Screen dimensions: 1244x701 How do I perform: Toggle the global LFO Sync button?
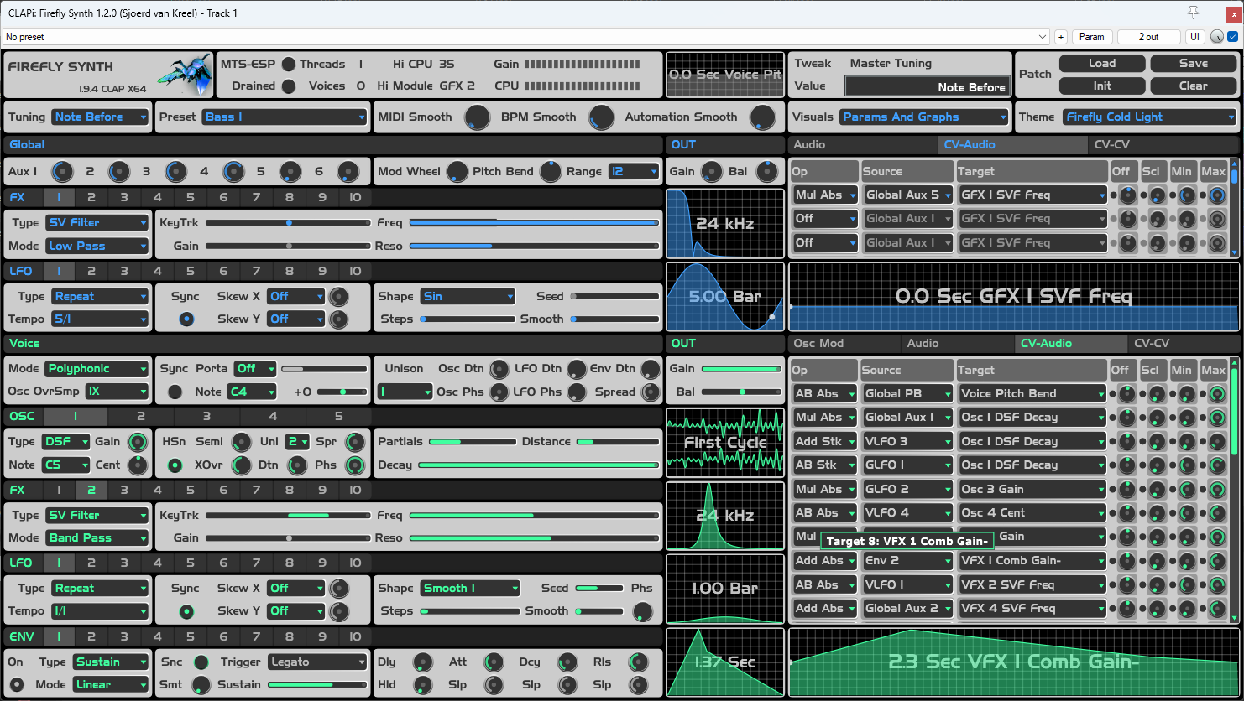click(186, 319)
